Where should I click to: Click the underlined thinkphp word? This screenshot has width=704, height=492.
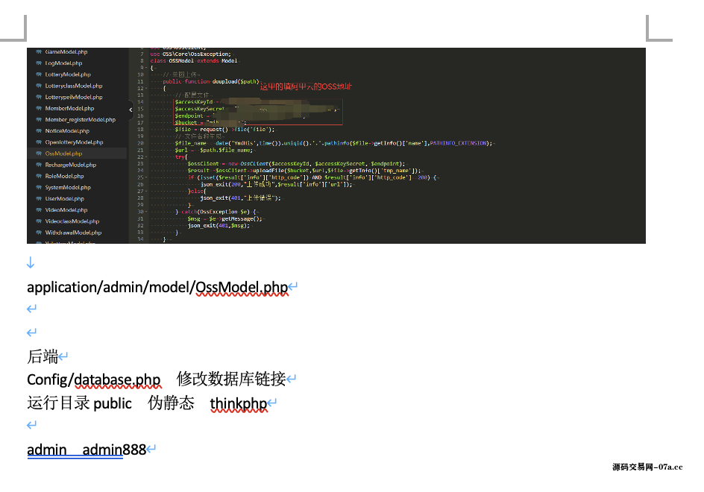point(238,403)
